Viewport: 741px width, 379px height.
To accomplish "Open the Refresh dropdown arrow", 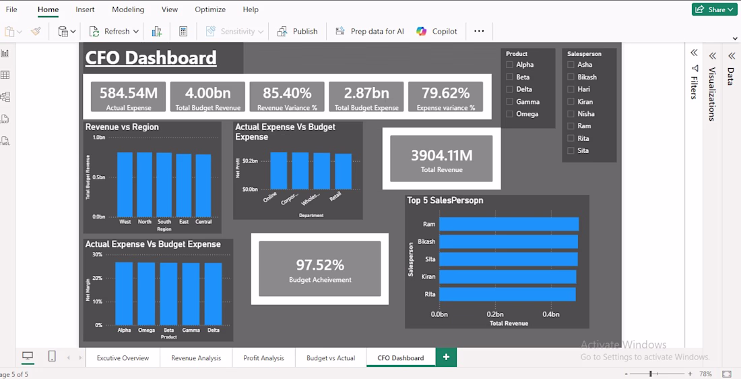I will (136, 31).
